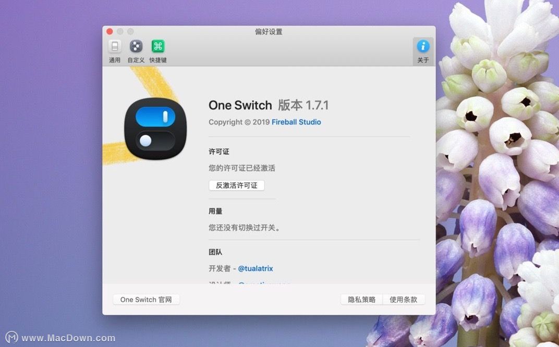The width and height of the screenshot is (559, 347).
Task: Click the 许可证 section heading
Action: pyautogui.click(x=219, y=152)
